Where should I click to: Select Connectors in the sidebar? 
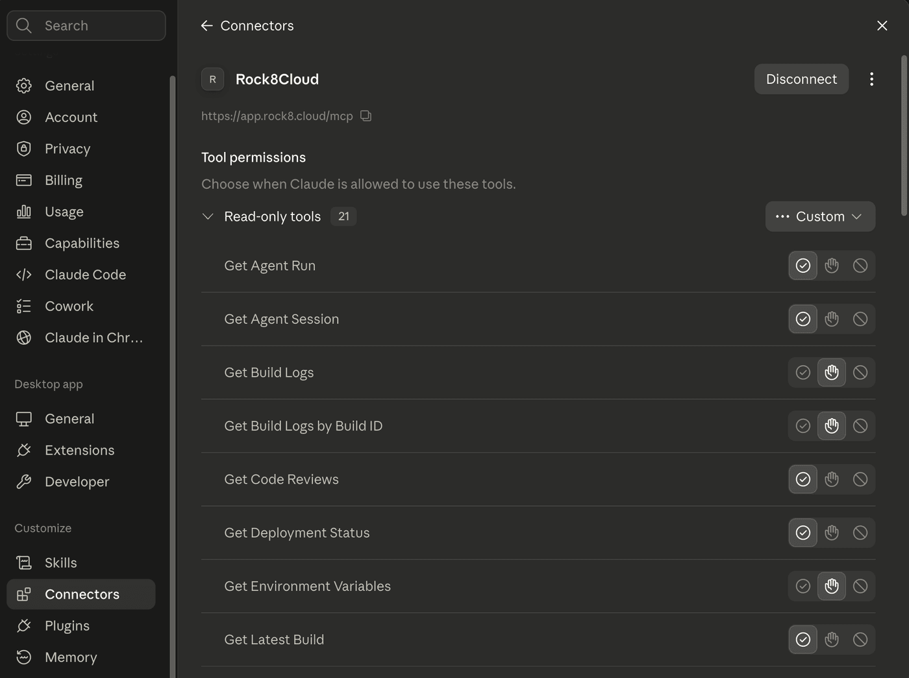coord(81,594)
